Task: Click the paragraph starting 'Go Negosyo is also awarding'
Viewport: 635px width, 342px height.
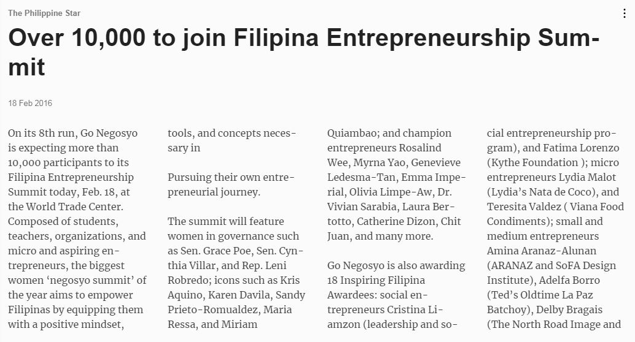Action: tap(396, 295)
